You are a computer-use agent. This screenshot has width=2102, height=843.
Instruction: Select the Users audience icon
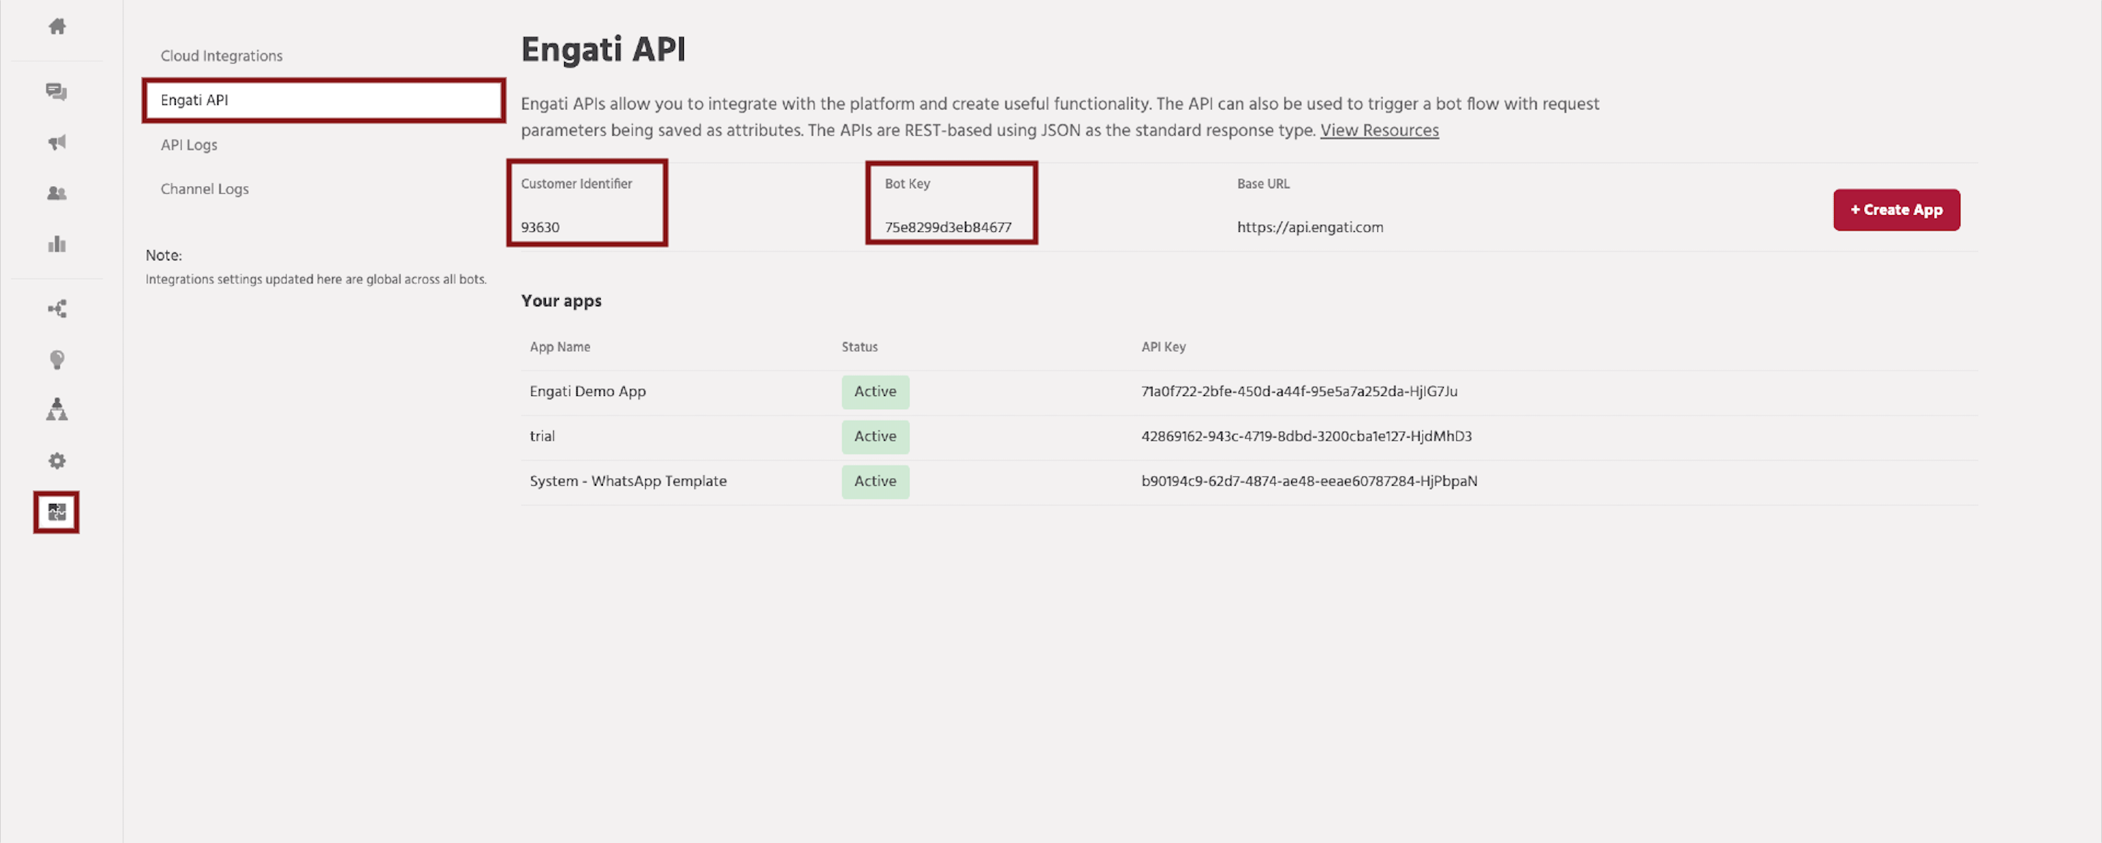point(56,193)
